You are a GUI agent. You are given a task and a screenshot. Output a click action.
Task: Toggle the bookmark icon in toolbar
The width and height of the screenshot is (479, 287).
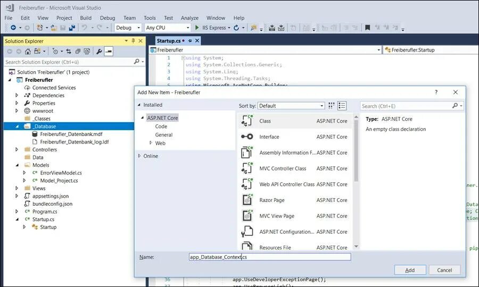coord(367,28)
